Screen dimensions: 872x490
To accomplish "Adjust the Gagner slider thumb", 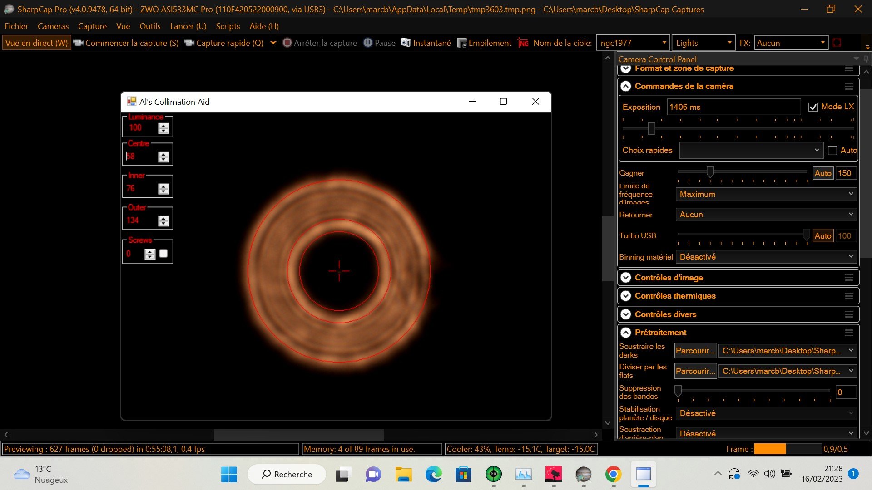I will 710,172.
